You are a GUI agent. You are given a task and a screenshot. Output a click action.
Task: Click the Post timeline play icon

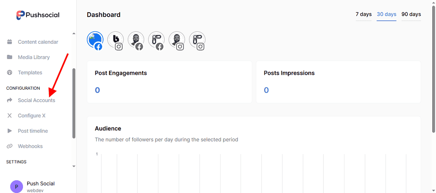tap(10, 131)
